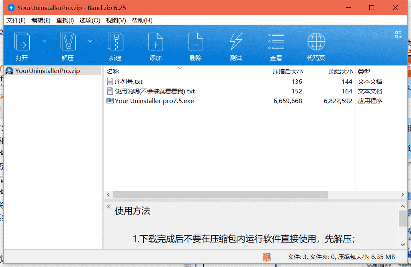The image size is (411, 267).
Task: Click the Delete (删除) toolbar icon
Action: pos(196,41)
